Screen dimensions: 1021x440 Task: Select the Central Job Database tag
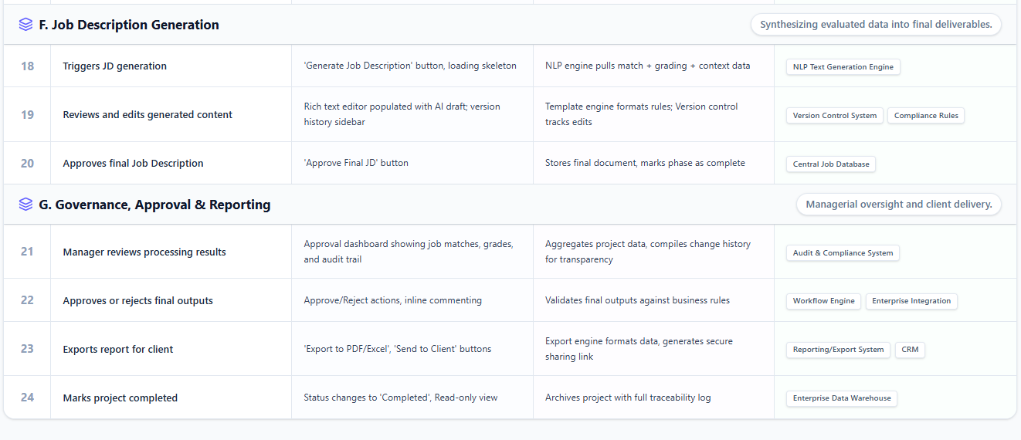coord(830,164)
